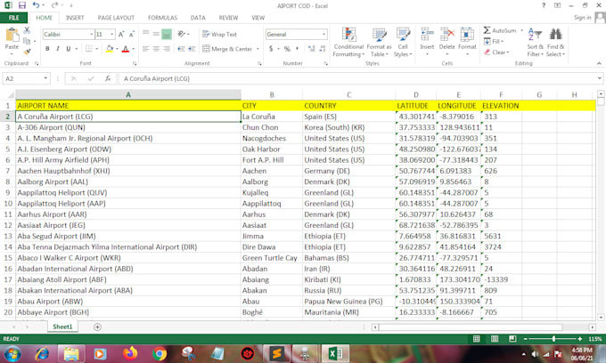This screenshot has height=363, width=606.
Task: Switch to the DATA tab
Action: 198,18
